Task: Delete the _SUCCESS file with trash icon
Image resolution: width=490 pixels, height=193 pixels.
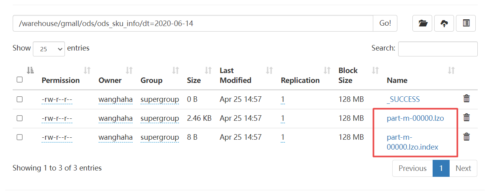Action: pyautogui.click(x=467, y=99)
